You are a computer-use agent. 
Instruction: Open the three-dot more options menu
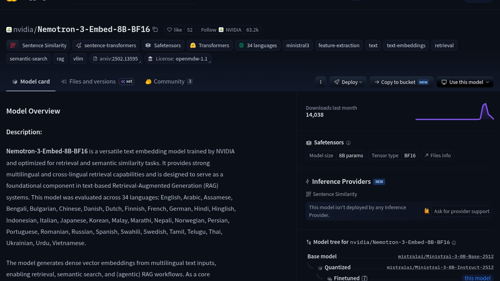pyautogui.click(x=321, y=82)
